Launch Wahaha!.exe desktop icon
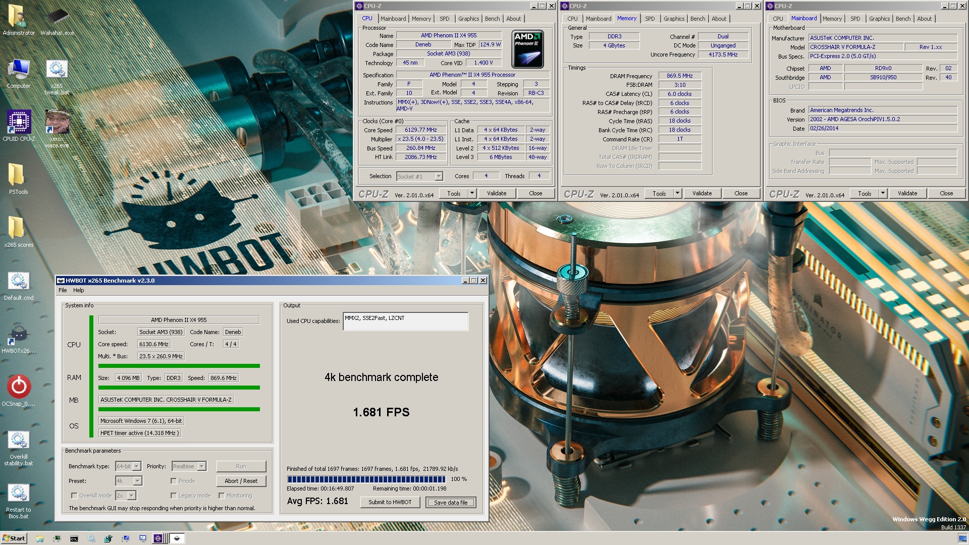 click(57, 20)
